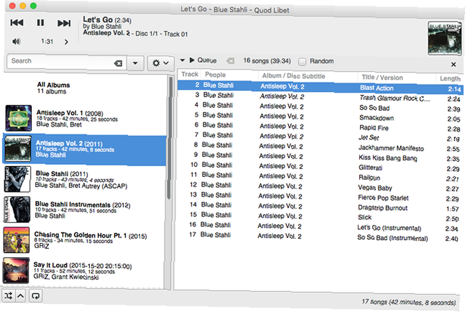Select the Blast Action song row

pyautogui.click(x=320, y=87)
